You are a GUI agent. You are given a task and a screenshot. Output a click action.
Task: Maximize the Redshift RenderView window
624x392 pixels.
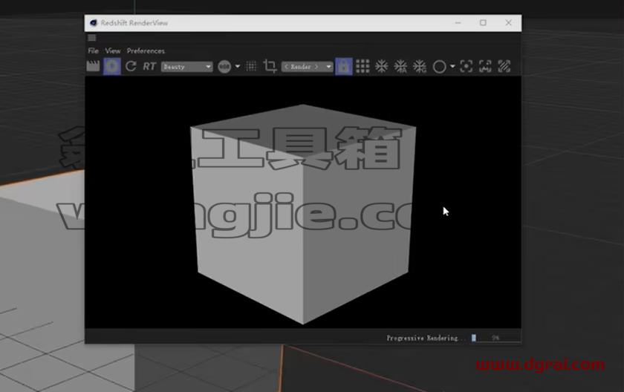[x=483, y=23]
